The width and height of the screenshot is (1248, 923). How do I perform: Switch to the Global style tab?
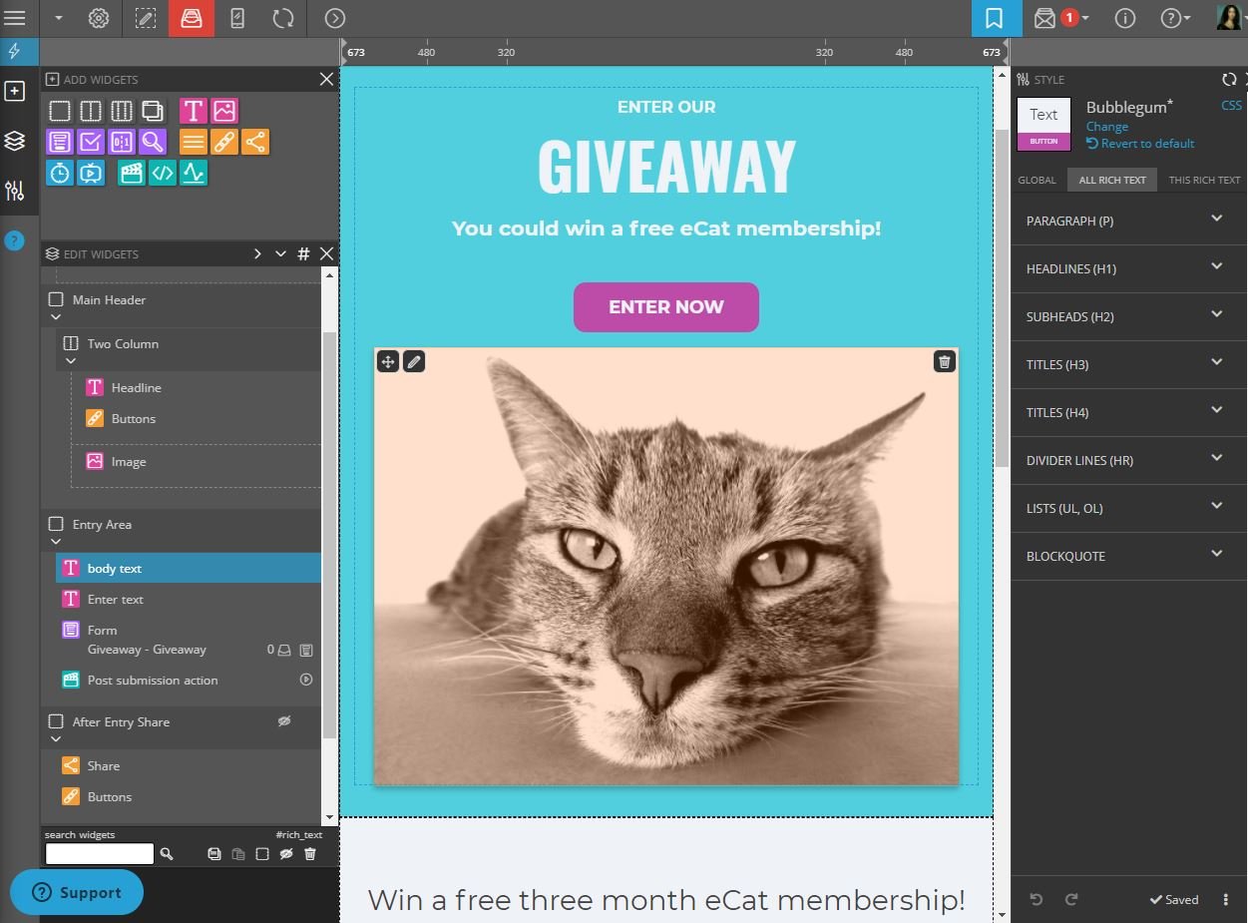click(x=1037, y=181)
